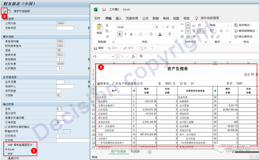Image resolution: width=259 pixels, height=160 pixels.
Task: Click Increase Font Size icon
Action: 168,27
